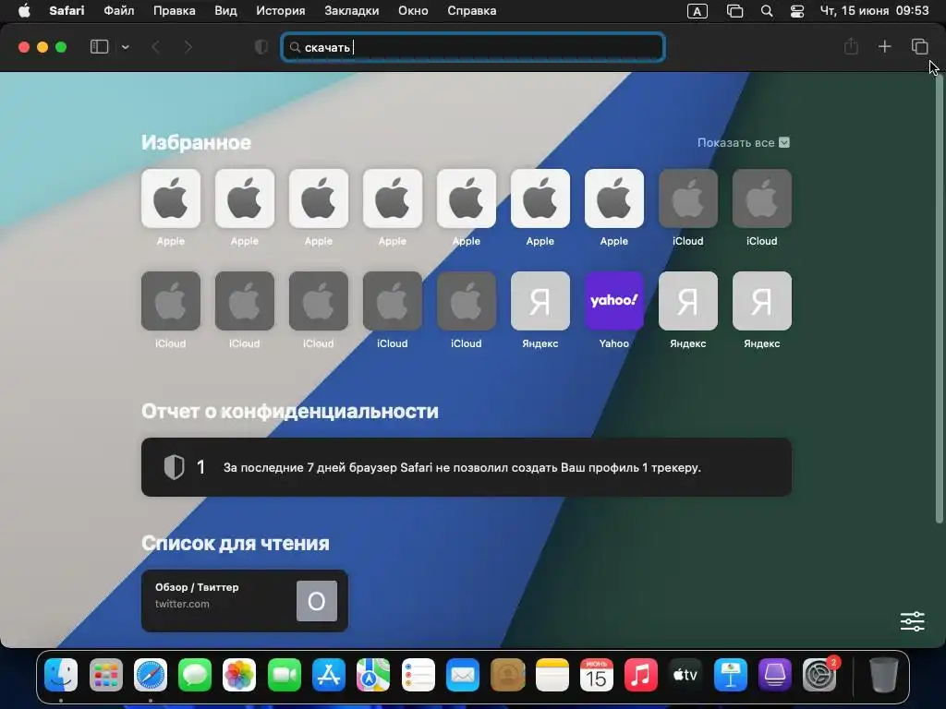Click the twitter.com text in reading list
The width and height of the screenshot is (946, 709).
pyautogui.click(x=182, y=604)
